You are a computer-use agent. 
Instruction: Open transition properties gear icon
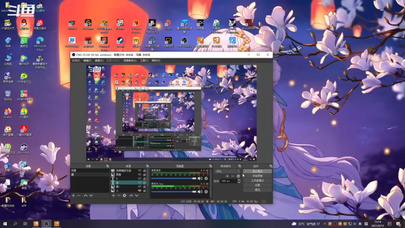point(238,176)
